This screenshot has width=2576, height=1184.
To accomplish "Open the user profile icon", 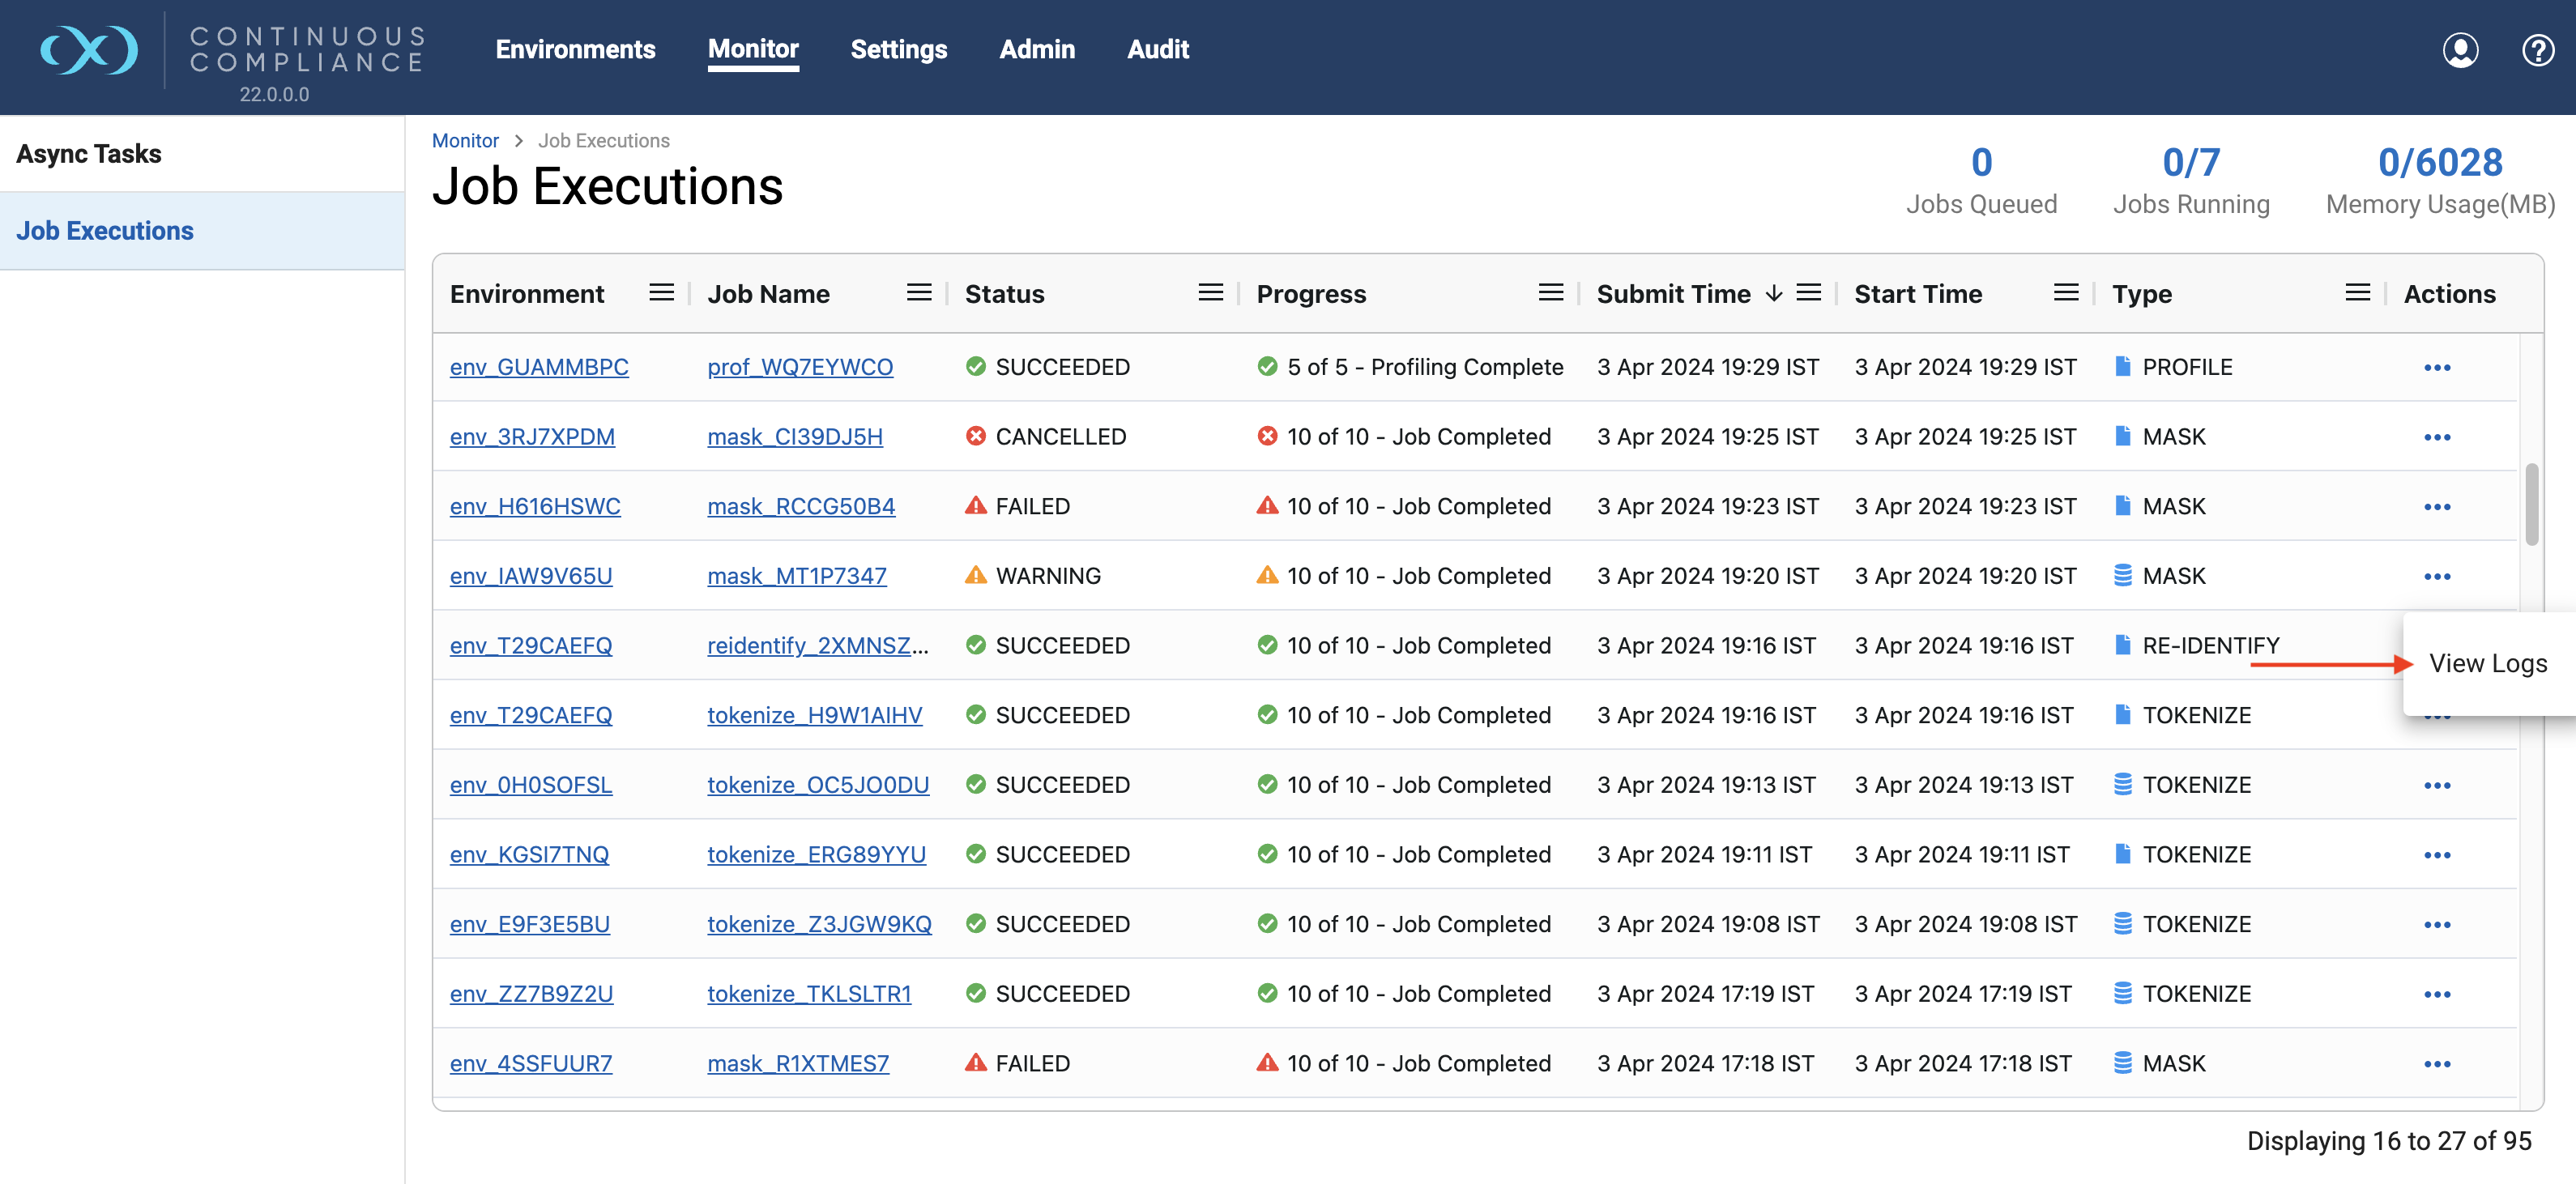I will tap(2459, 50).
